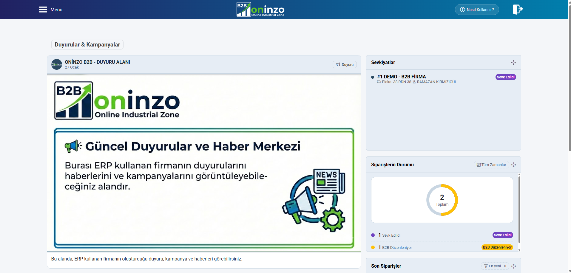The width and height of the screenshot is (571, 273).
Task: Click the move handle on Siparişlerin Durumu panel
Action: tap(514, 165)
